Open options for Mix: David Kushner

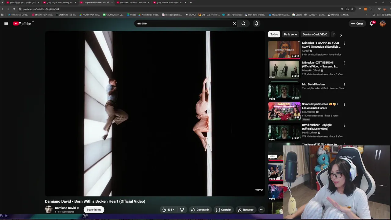(x=344, y=85)
